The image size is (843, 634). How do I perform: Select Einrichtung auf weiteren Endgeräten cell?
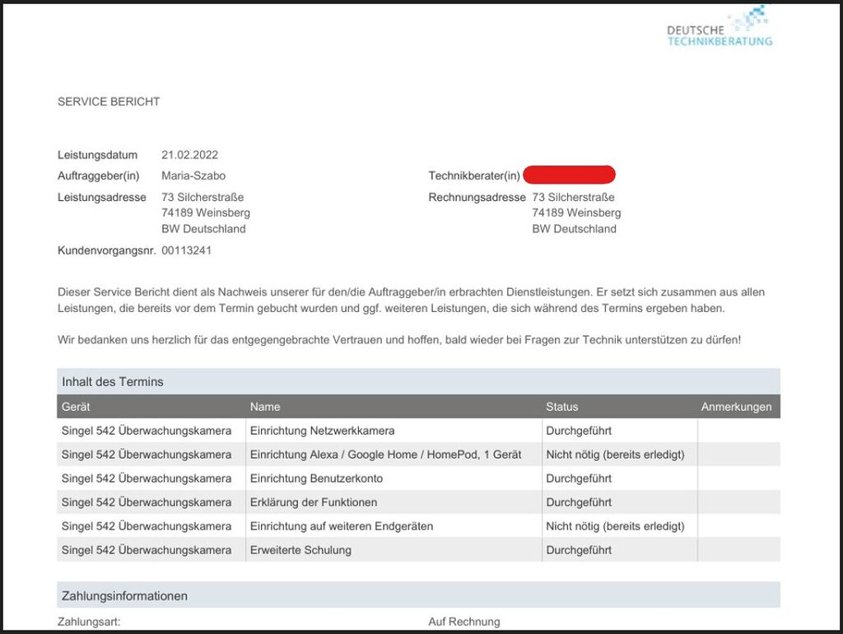click(x=394, y=526)
